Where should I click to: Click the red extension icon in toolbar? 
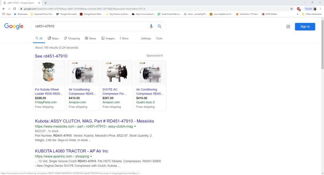click(x=298, y=9)
